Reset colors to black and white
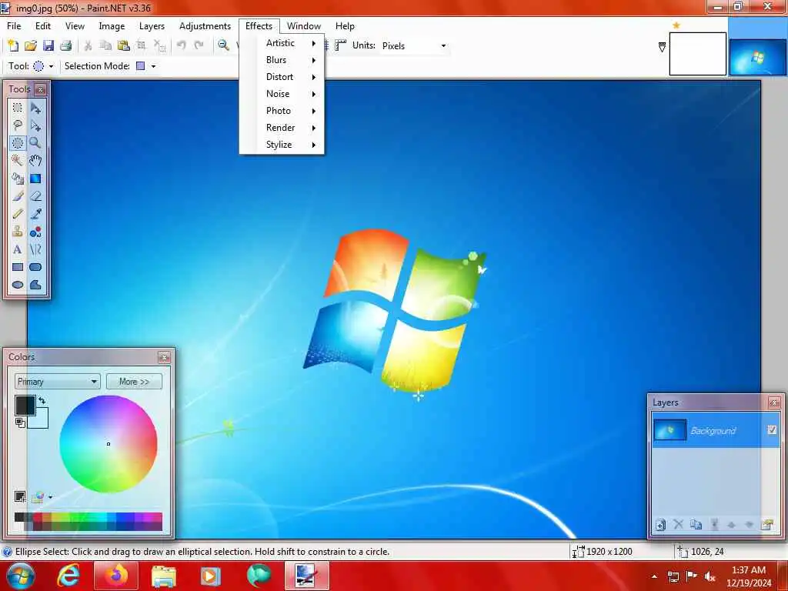The height and width of the screenshot is (591, 788). coord(20,422)
